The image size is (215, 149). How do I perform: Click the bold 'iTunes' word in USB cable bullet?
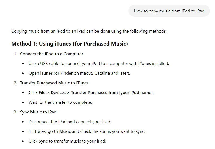click(145, 64)
